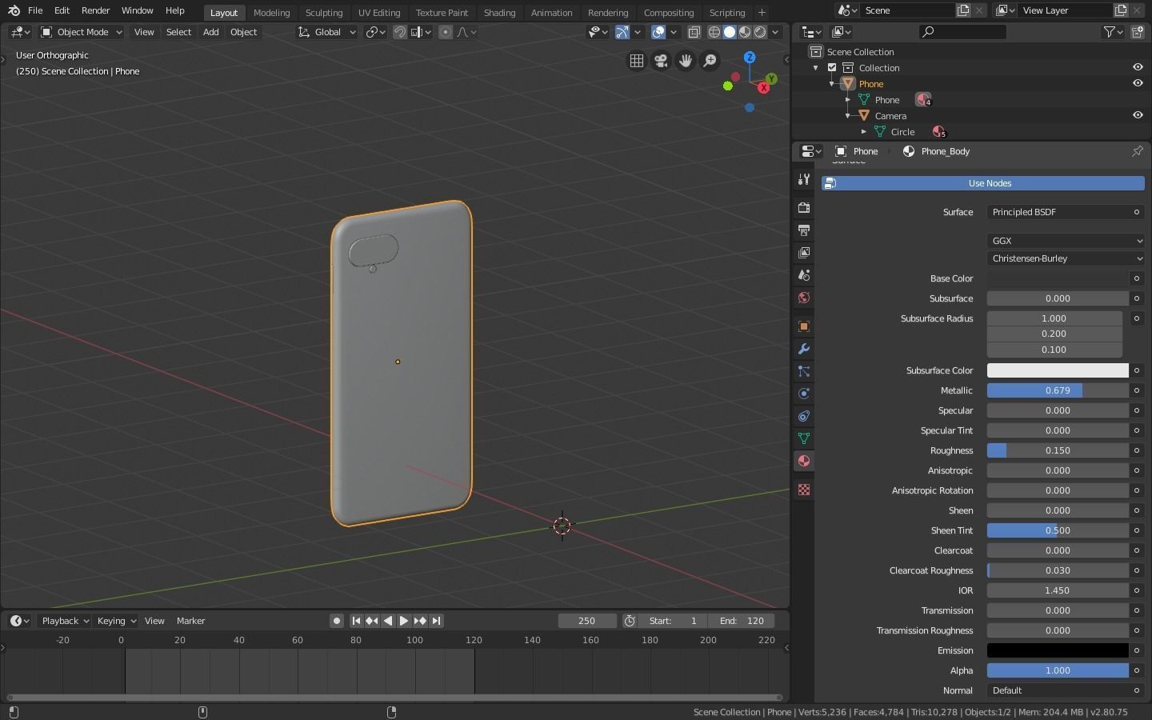Screen dimensions: 1152x720
Task: Click the play animation button
Action: 403,621
